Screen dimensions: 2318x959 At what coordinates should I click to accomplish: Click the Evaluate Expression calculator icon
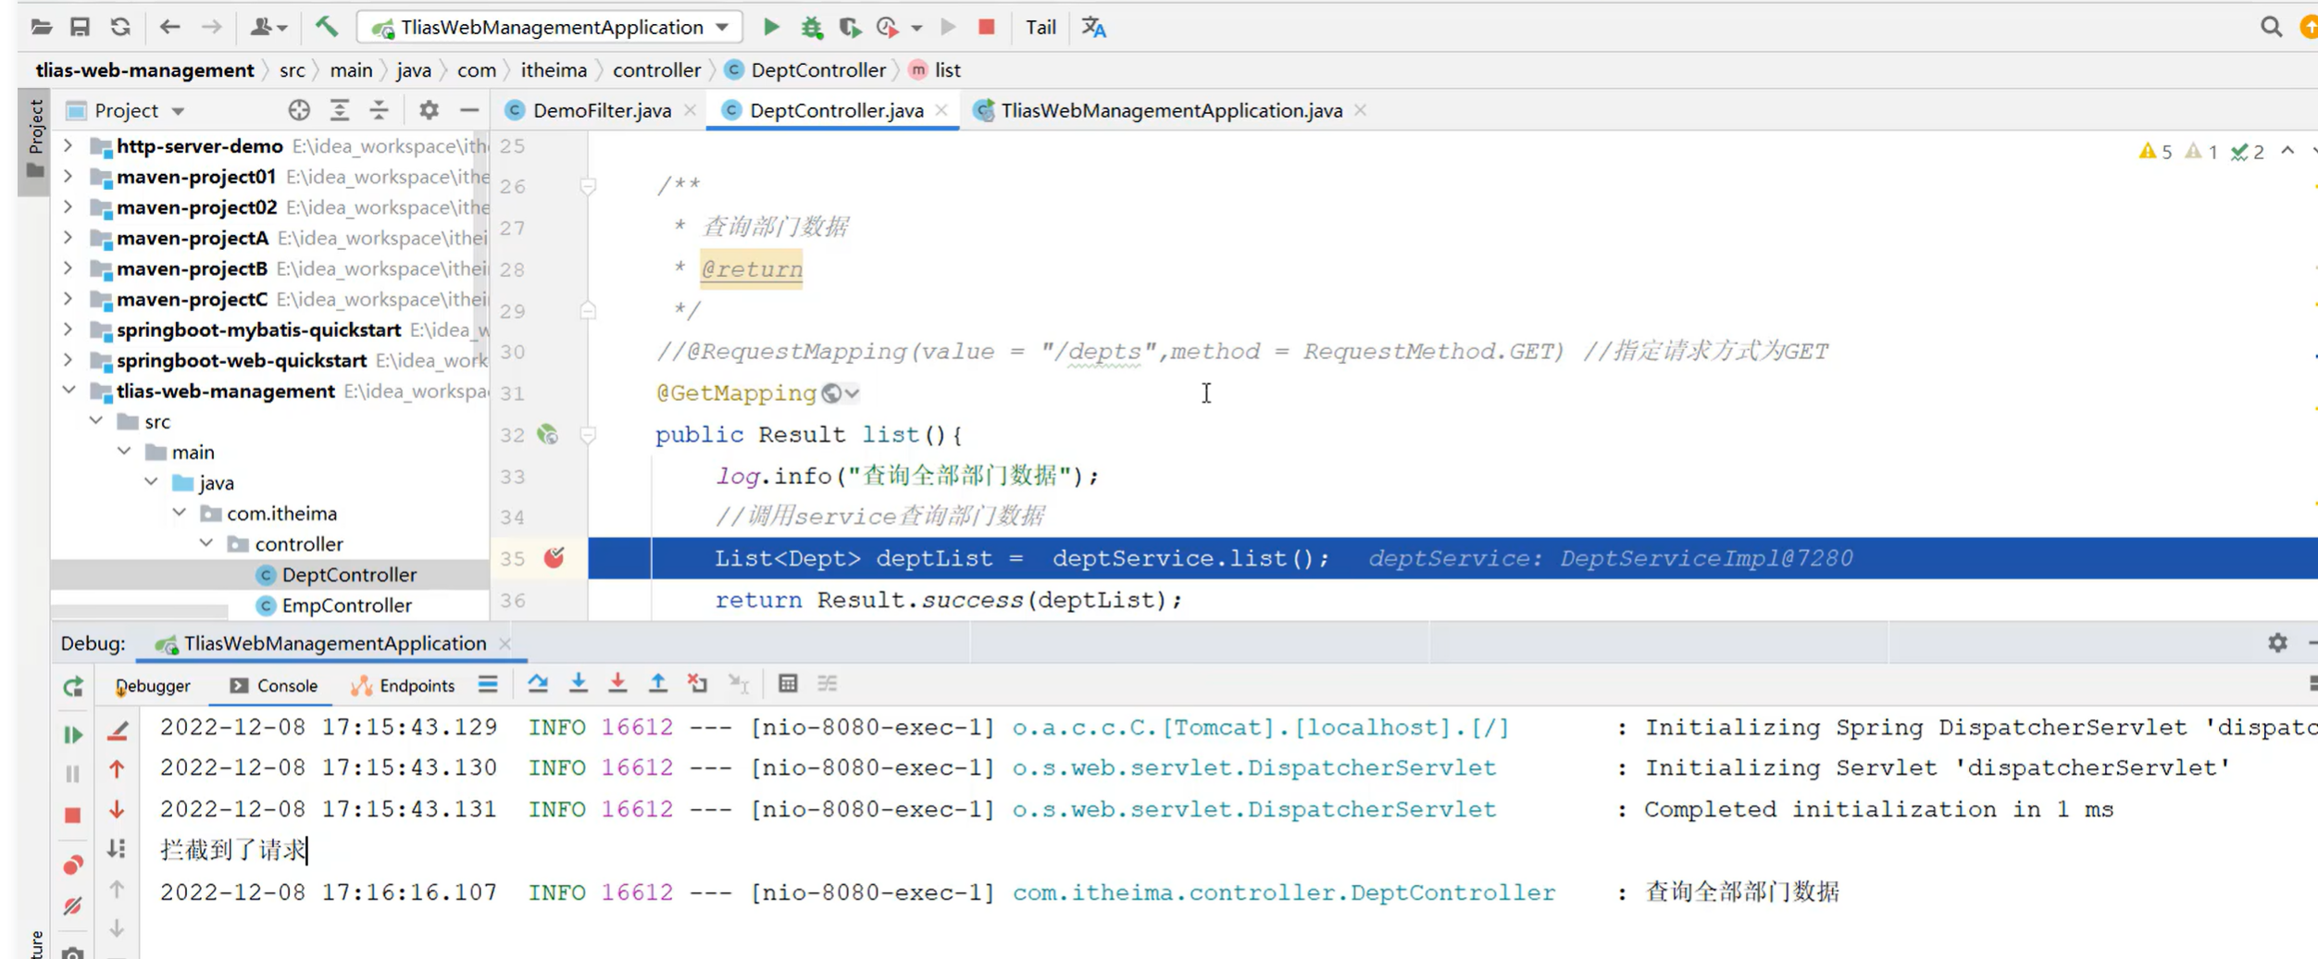(x=788, y=684)
